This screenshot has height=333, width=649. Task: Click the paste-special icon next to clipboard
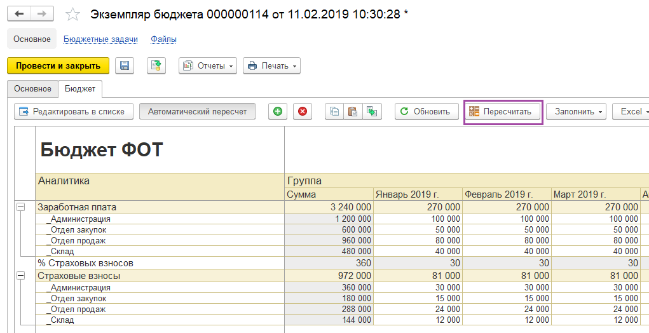pyautogui.click(x=372, y=111)
